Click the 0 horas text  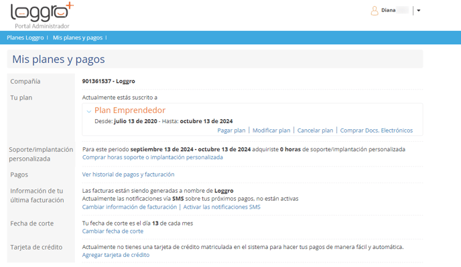pyautogui.click(x=290, y=149)
